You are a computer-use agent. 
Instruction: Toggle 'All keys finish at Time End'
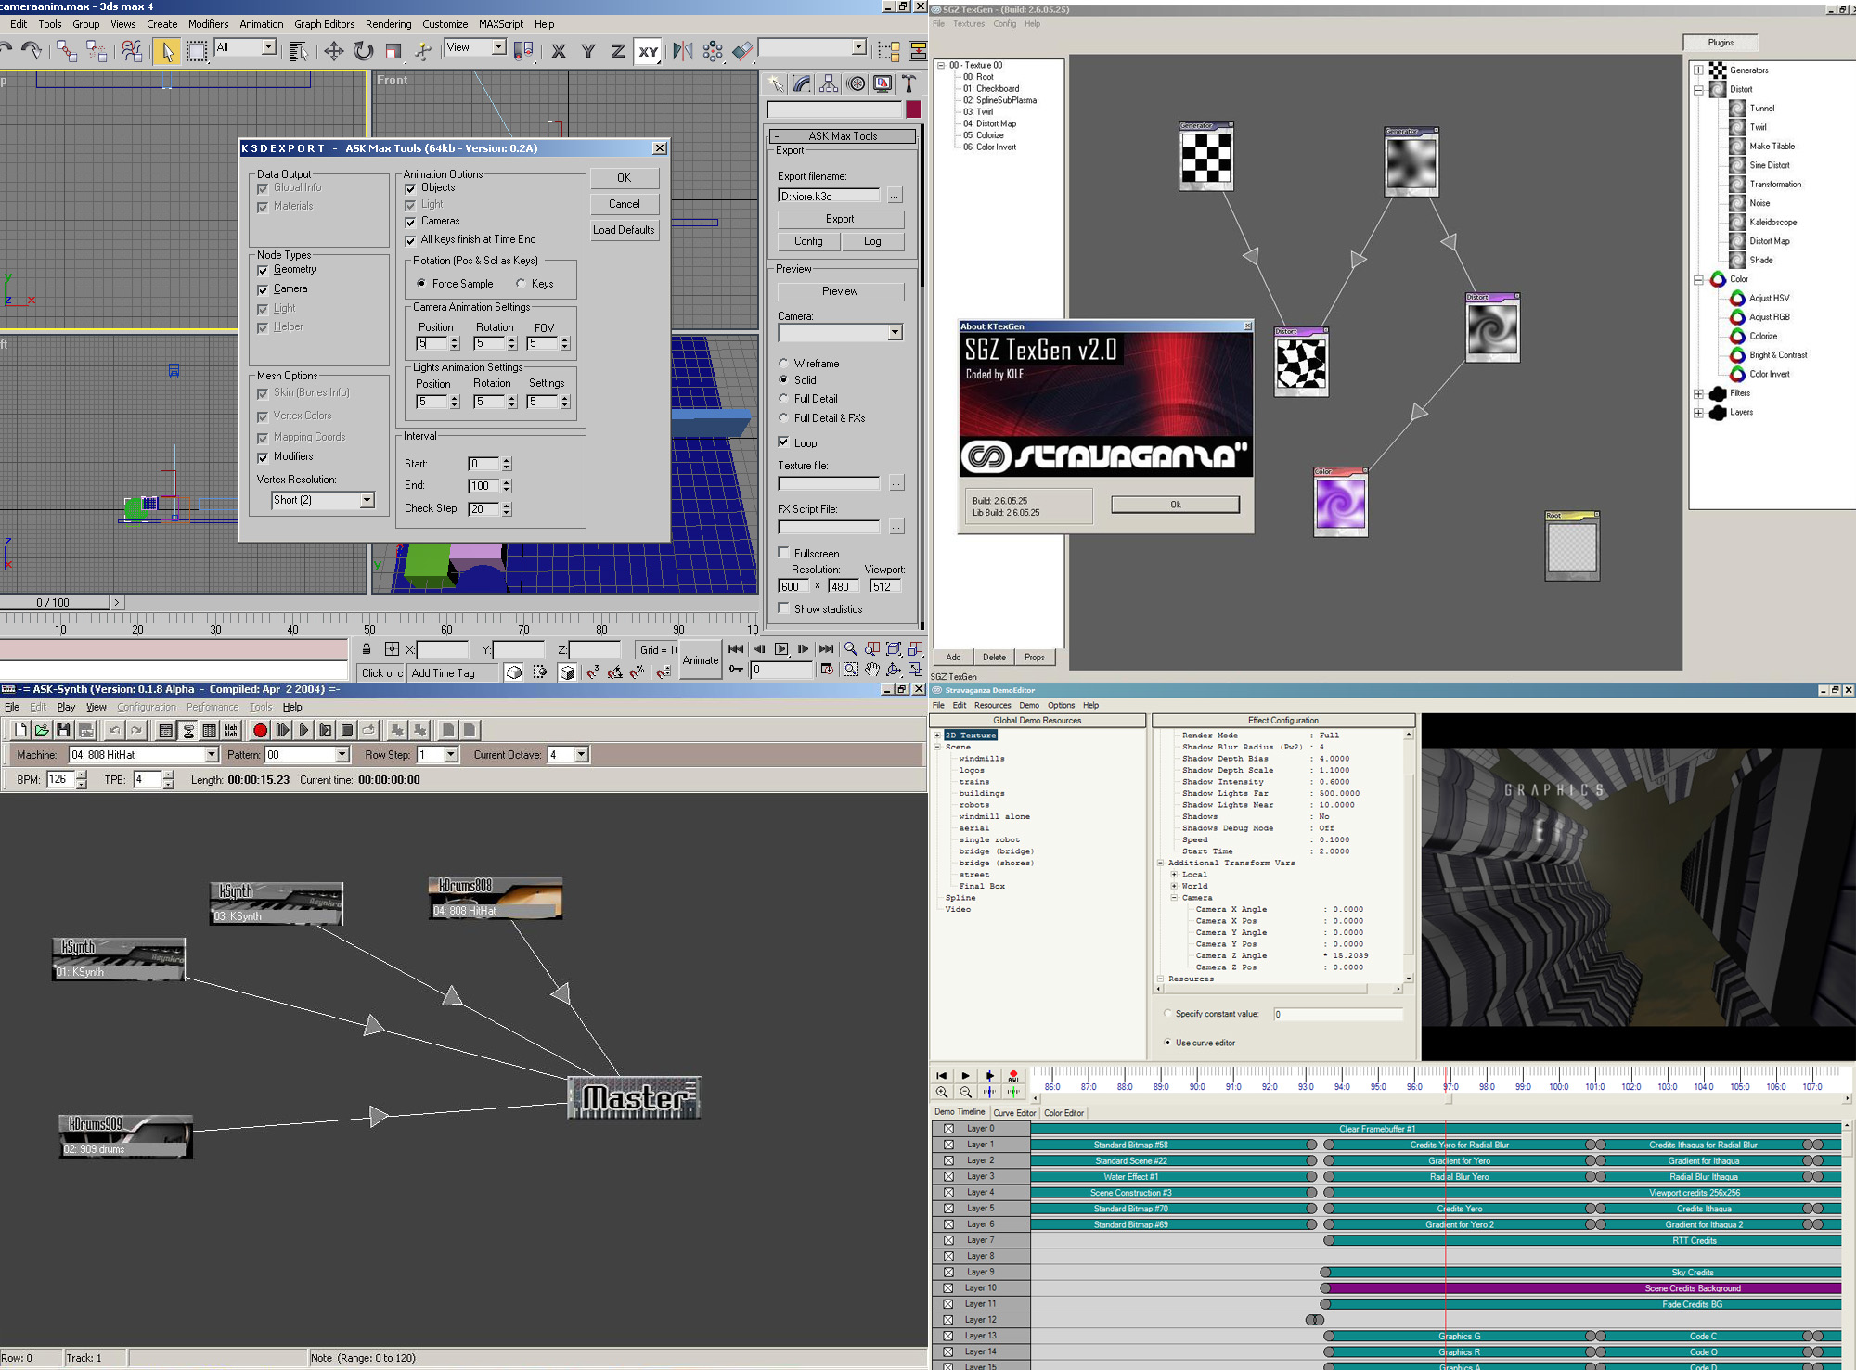[410, 240]
